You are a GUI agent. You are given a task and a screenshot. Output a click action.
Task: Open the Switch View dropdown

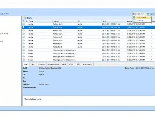139,14
